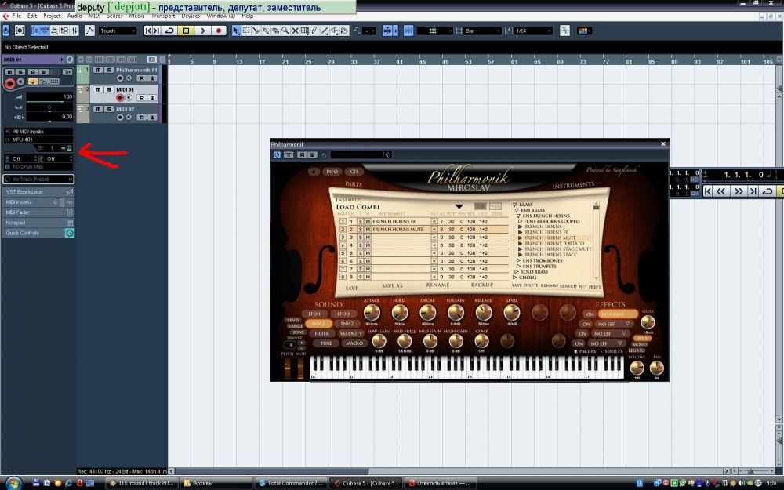
Task: Click the Архивы taskbar button
Action: [x=216, y=484]
